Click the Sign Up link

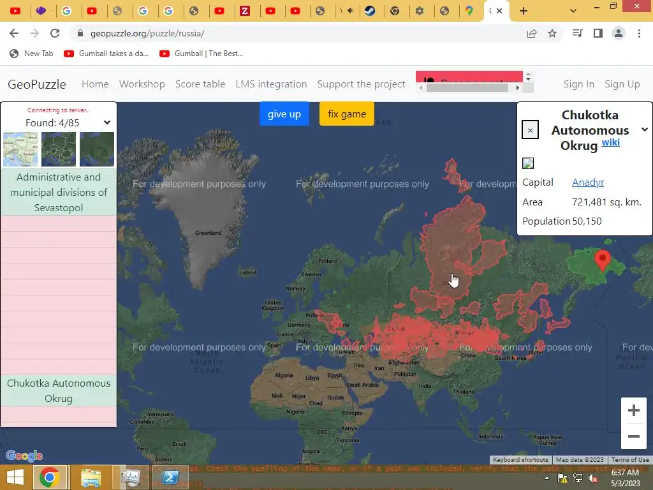(x=622, y=84)
